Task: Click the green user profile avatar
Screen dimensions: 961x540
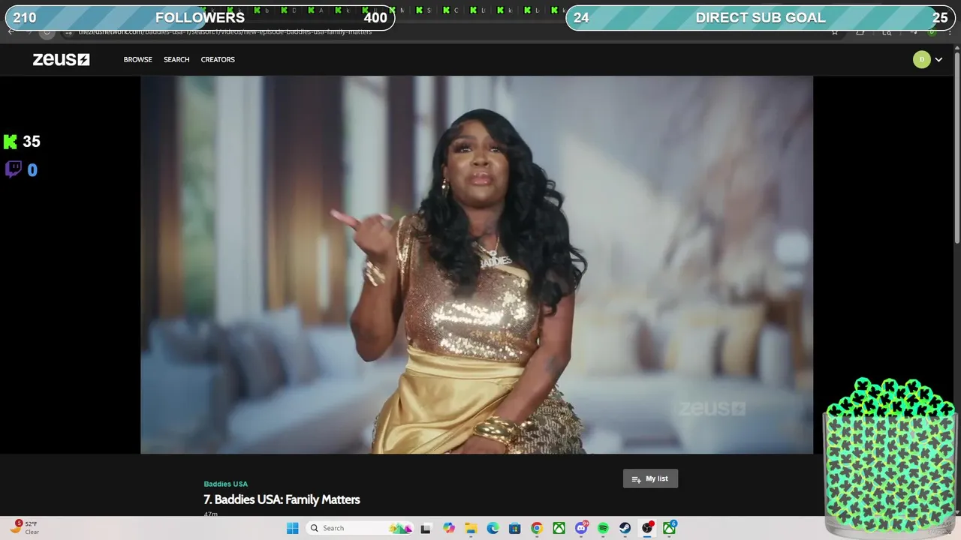Action: tap(921, 59)
